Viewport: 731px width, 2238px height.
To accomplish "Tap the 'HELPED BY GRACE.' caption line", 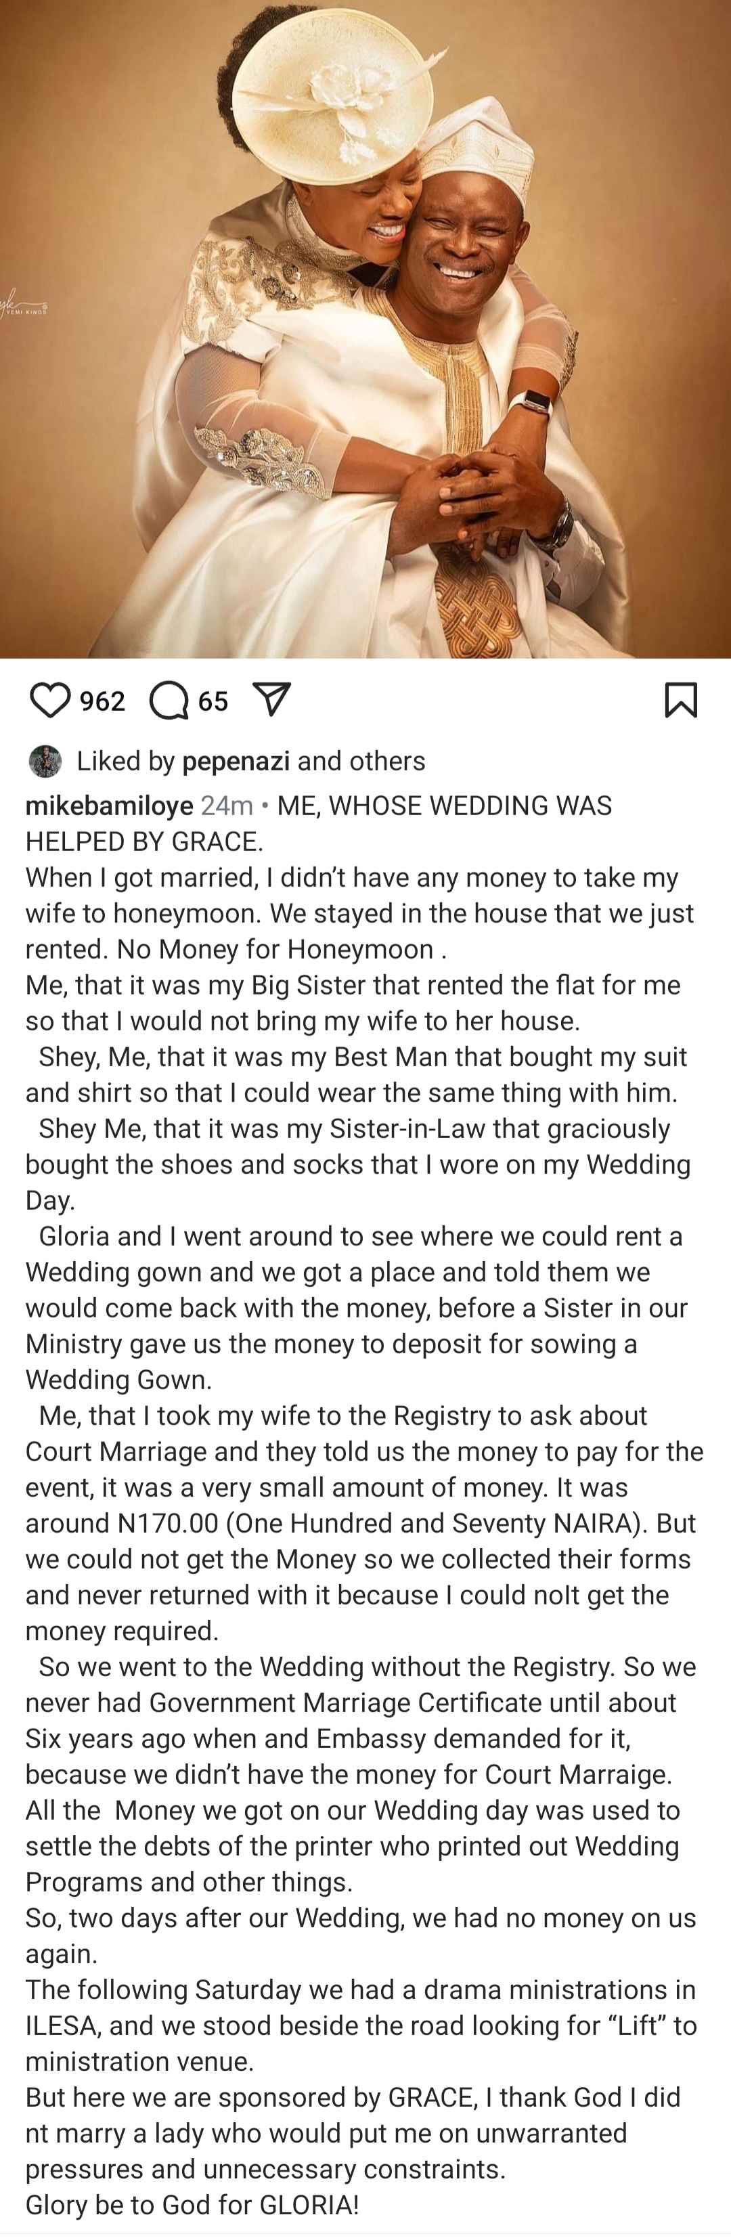I will tap(144, 842).
